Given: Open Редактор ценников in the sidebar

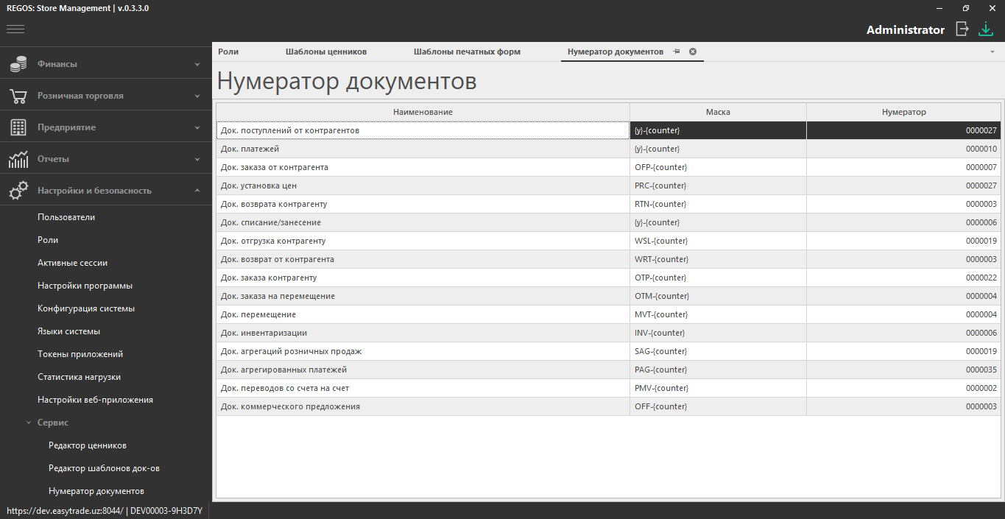Looking at the screenshot, I should (88, 445).
